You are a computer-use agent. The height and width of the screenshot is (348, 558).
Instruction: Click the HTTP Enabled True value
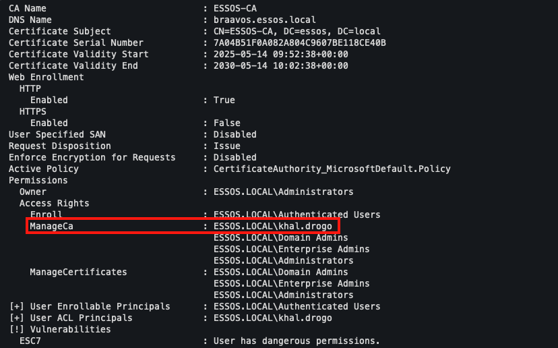224,100
